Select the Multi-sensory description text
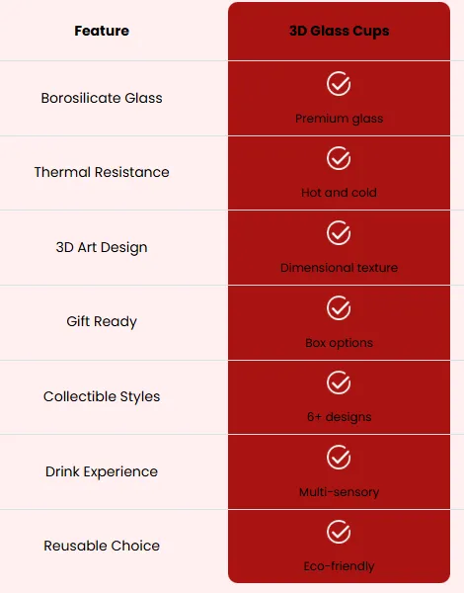This screenshot has height=593, width=464. [339, 492]
